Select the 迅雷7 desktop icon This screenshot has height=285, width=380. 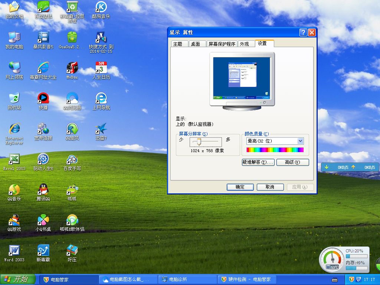[x=101, y=132]
